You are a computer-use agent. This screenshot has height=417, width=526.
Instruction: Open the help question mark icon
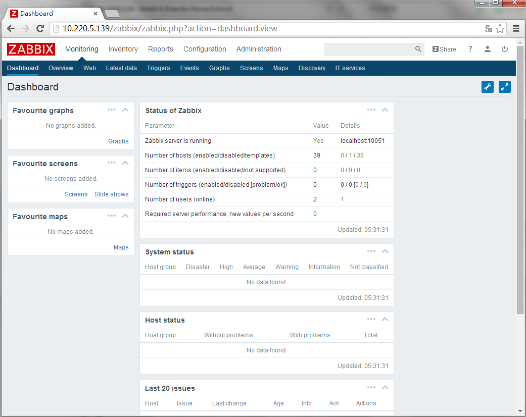470,49
